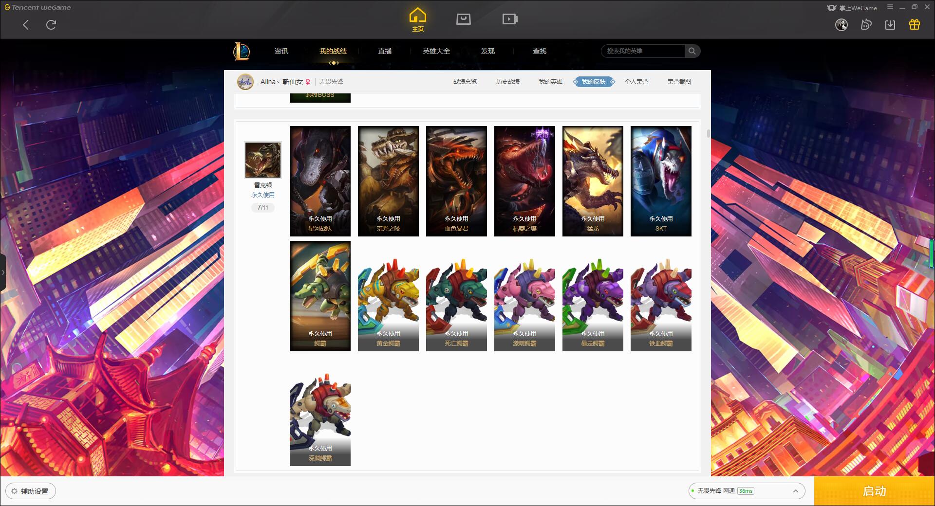Select the 我的皮肤 tab
Image resolution: width=935 pixels, height=506 pixels.
coord(594,82)
